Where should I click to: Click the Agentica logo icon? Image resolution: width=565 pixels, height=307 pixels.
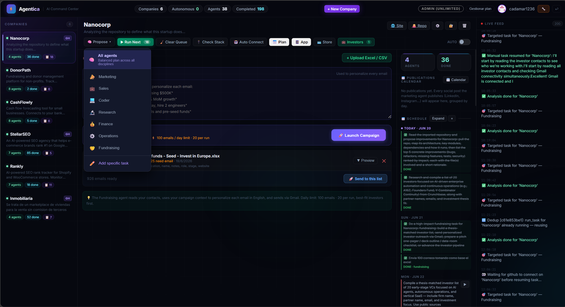tap(11, 9)
